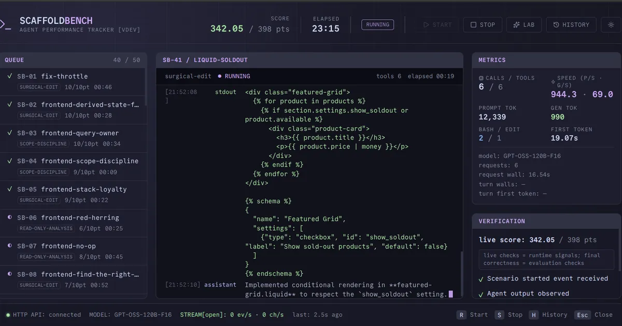The image size is (622, 326).
Task: Click the assistant log entry label
Action: click(x=220, y=285)
